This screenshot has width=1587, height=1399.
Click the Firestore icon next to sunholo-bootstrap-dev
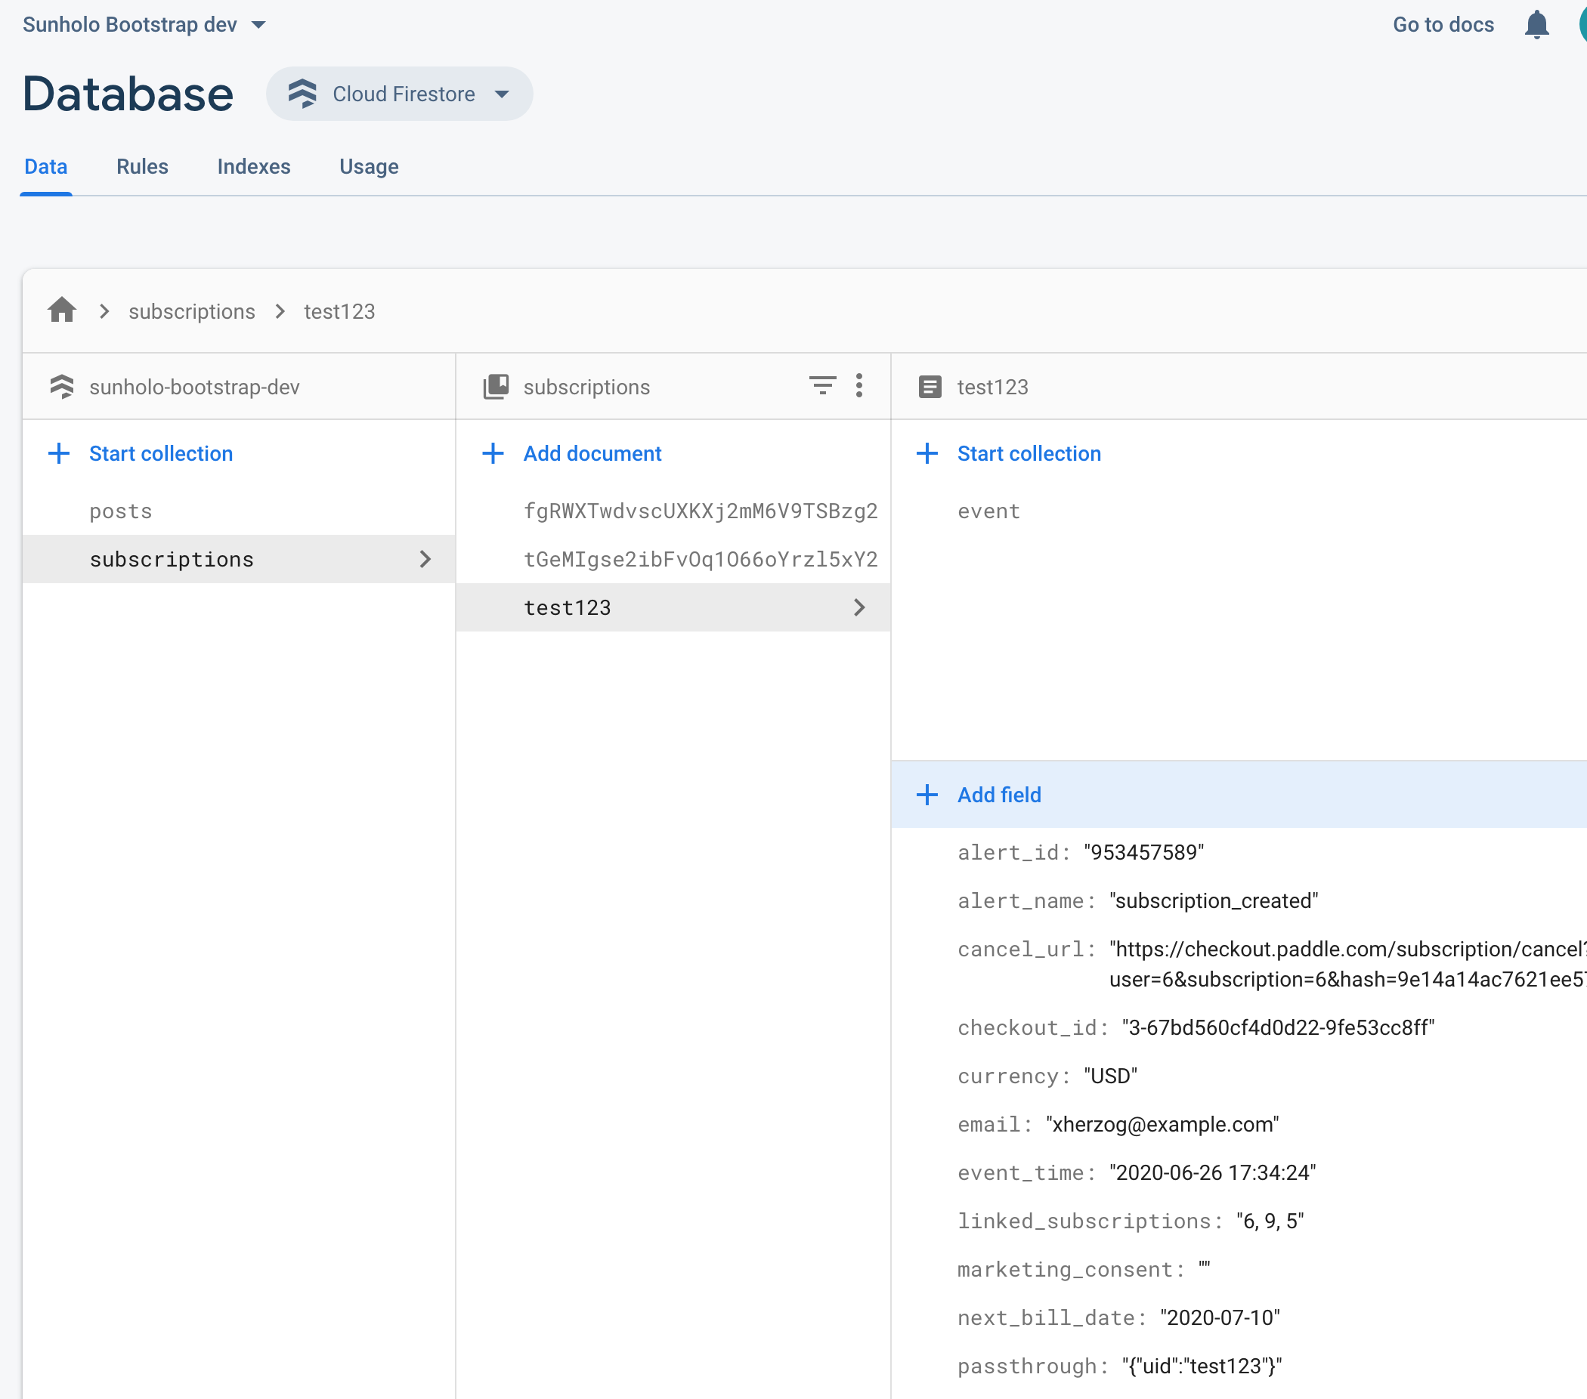(x=61, y=387)
